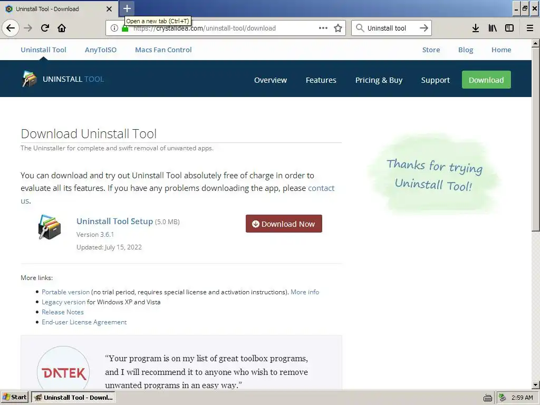The width and height of the screenshot is (540, 405).
Task: Open the browser hamburger menu
Action: 530,28
